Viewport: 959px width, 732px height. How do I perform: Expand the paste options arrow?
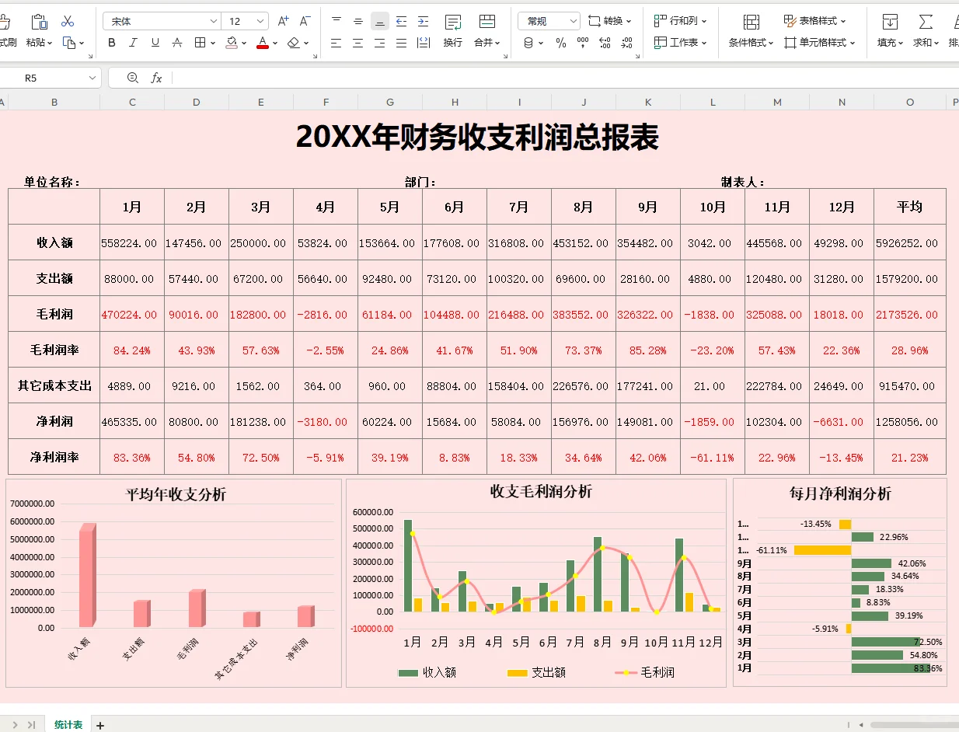49,44
